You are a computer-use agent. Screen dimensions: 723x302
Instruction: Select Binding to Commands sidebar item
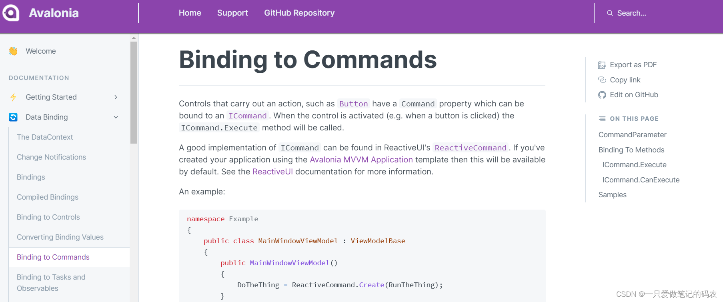click(x=69, y=257)
